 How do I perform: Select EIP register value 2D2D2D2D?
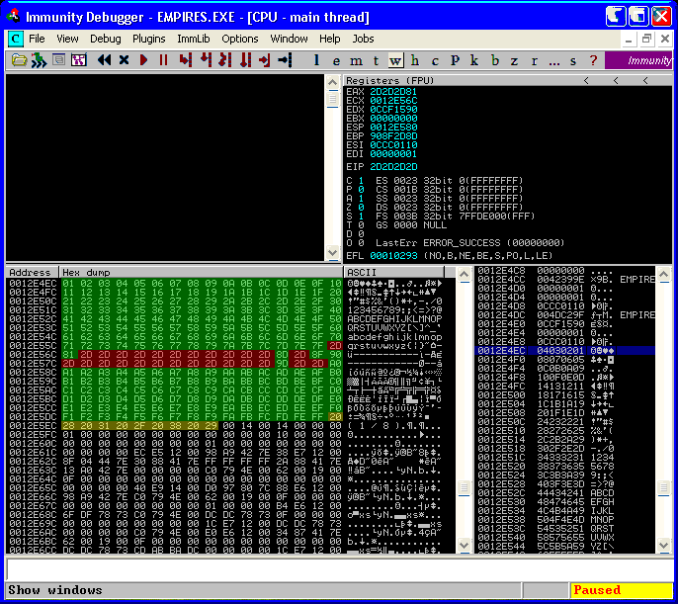click(x=393, y=167)
